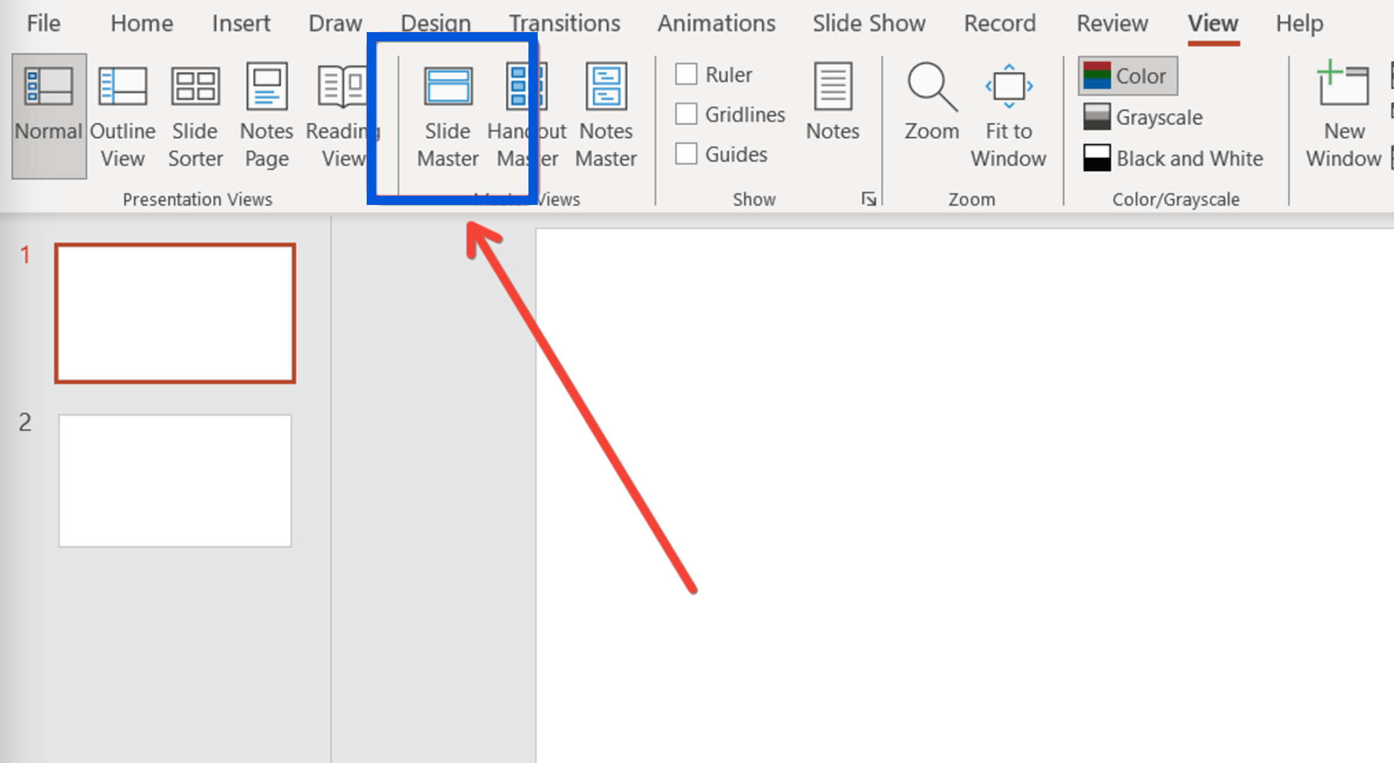Open the Slide Show tab
This screenshot has height=763, width=1394.
coord(869,23)
